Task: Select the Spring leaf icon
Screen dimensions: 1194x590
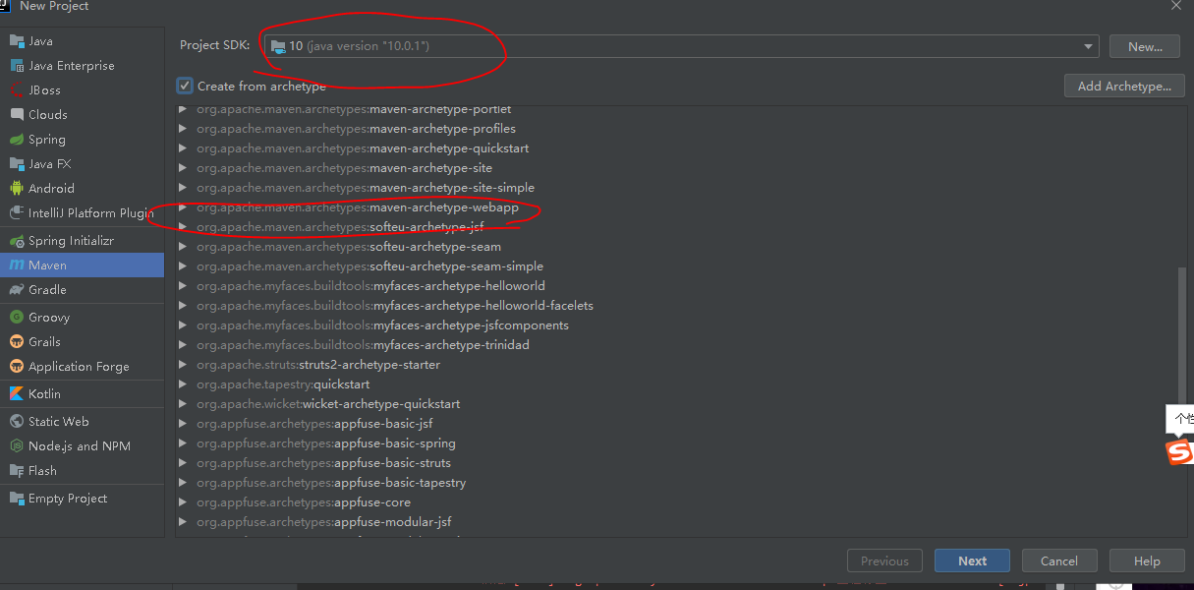Action: 16,140
